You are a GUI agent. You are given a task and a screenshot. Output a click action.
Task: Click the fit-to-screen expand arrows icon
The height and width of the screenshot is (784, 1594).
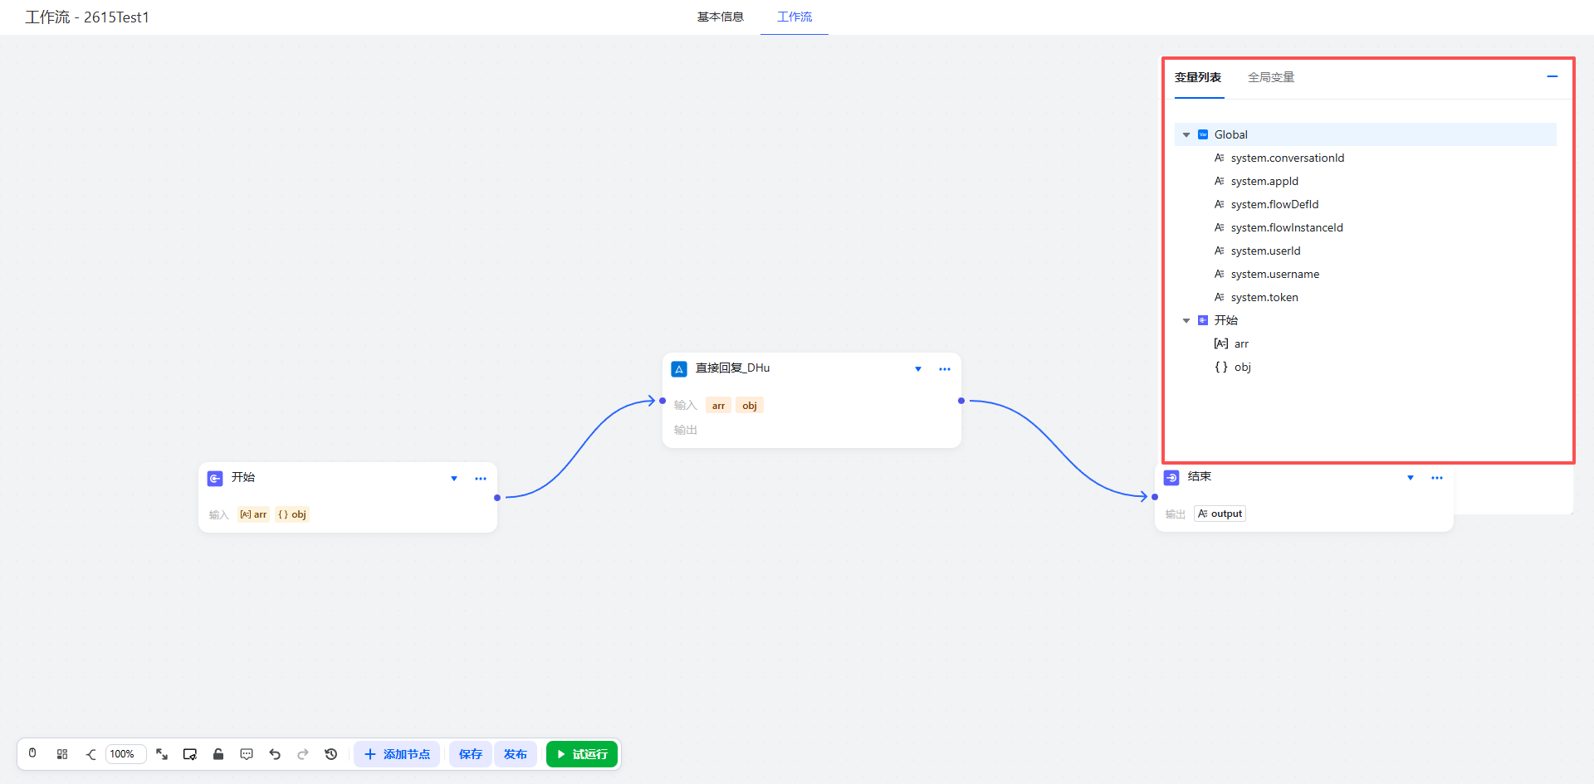pyautogui.click(x=162, y=754)
